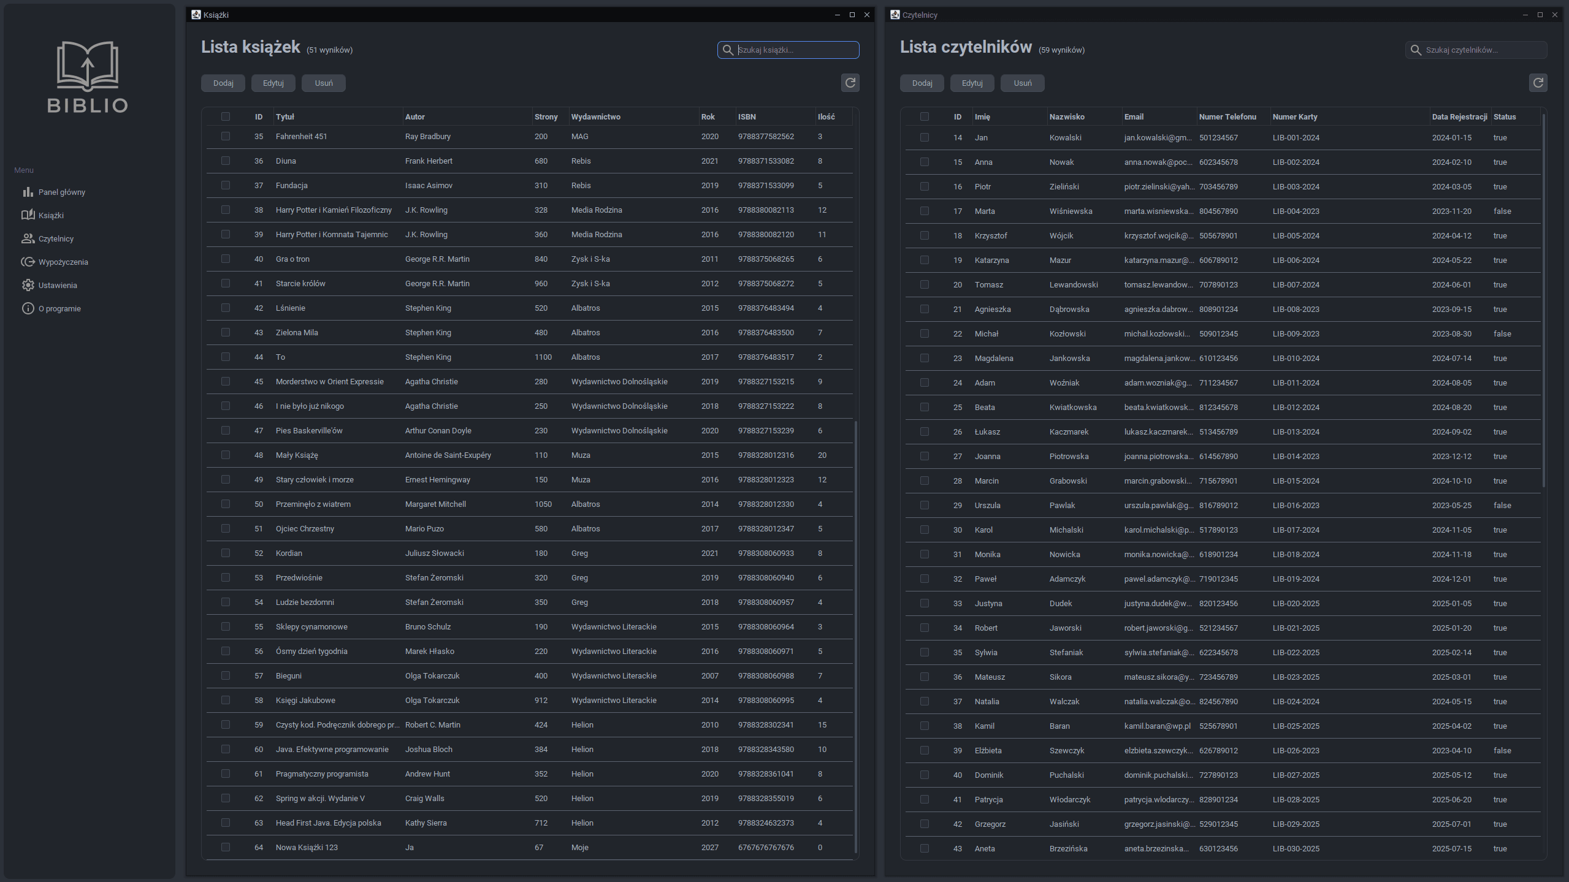Click the Książki book icon in menu
The height and width of the screenshot is (882, 1569).
(28, 215)
